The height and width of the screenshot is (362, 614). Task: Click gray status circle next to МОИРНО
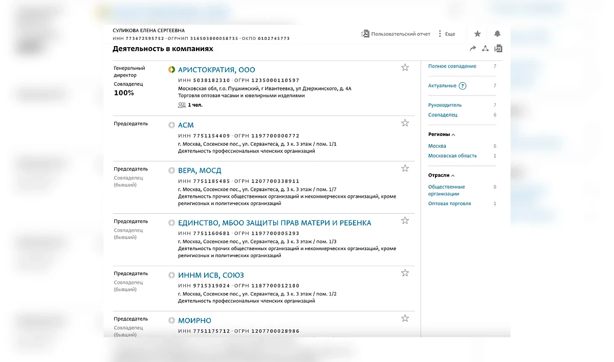click(172, 321)
